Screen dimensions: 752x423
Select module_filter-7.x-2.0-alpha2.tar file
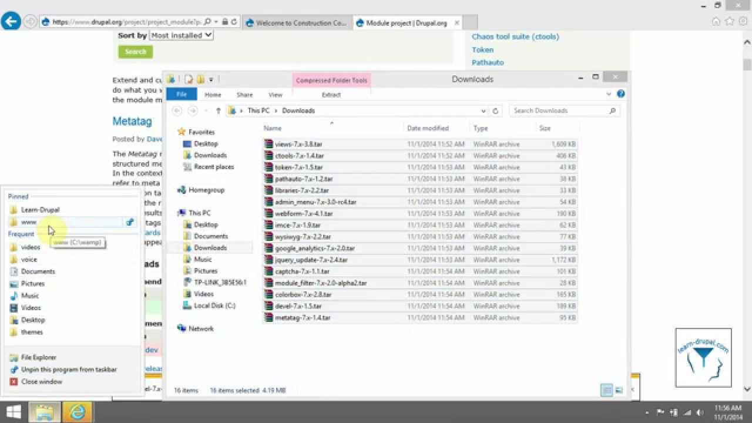[420, 283]
